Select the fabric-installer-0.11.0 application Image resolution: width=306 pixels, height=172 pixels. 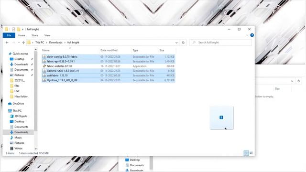point(109,66)
